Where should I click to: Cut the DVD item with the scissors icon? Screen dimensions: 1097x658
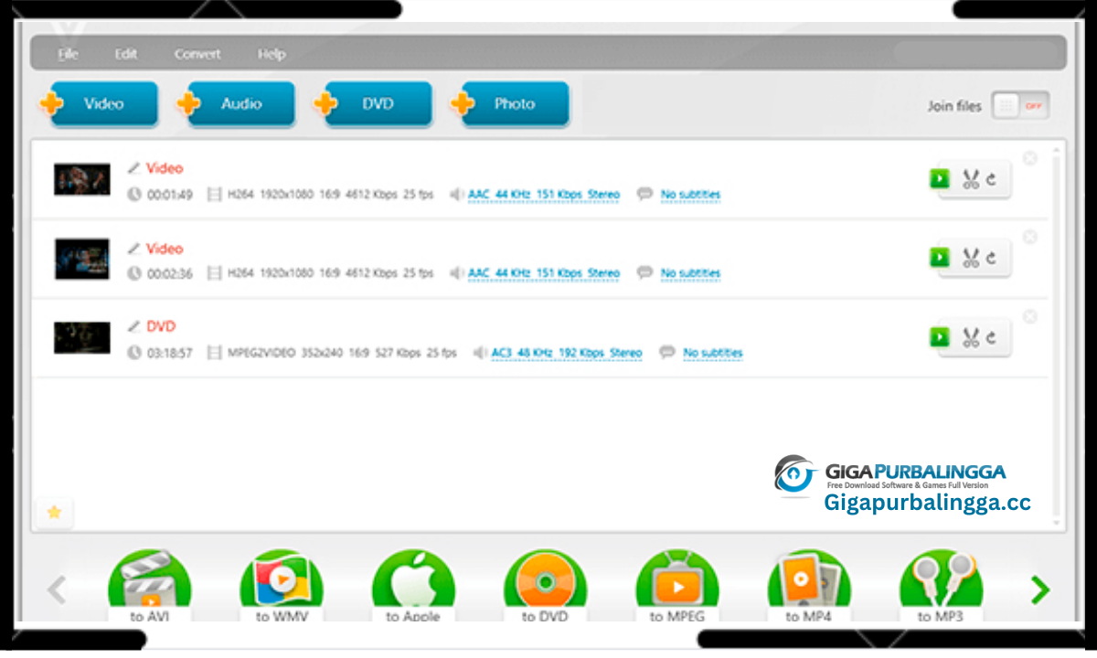970,338
